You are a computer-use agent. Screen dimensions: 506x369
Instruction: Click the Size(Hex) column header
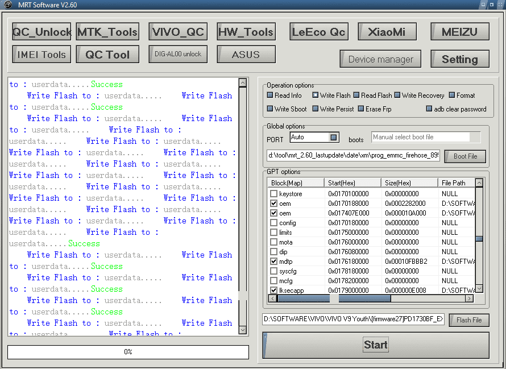[408, 183]
